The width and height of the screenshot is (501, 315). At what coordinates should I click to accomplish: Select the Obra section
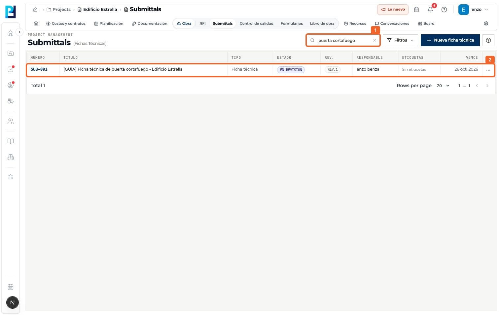(x=184, y=23)
